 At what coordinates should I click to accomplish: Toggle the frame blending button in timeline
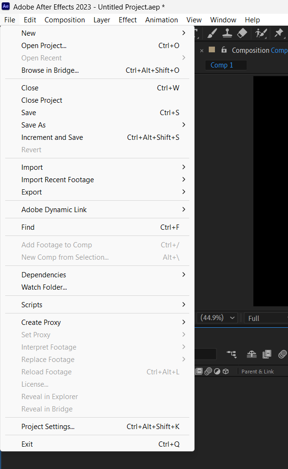pos(267,354)
